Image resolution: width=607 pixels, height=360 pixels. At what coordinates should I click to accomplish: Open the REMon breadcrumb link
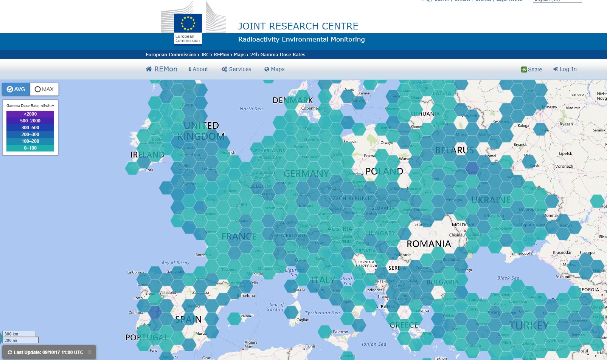tap(222, 55)
